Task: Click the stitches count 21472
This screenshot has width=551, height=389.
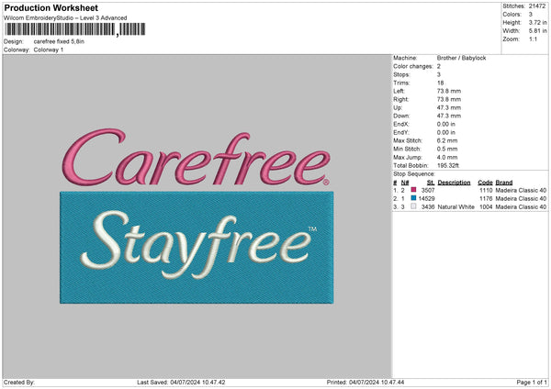Action: pos(537,6)
